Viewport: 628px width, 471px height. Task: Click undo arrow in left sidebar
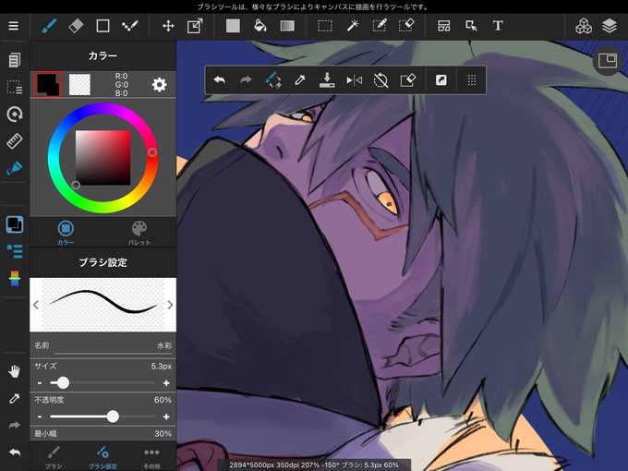[x=15, y=453]
